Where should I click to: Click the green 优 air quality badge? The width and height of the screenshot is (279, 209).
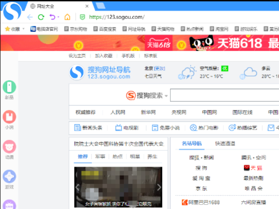[225, 68]
